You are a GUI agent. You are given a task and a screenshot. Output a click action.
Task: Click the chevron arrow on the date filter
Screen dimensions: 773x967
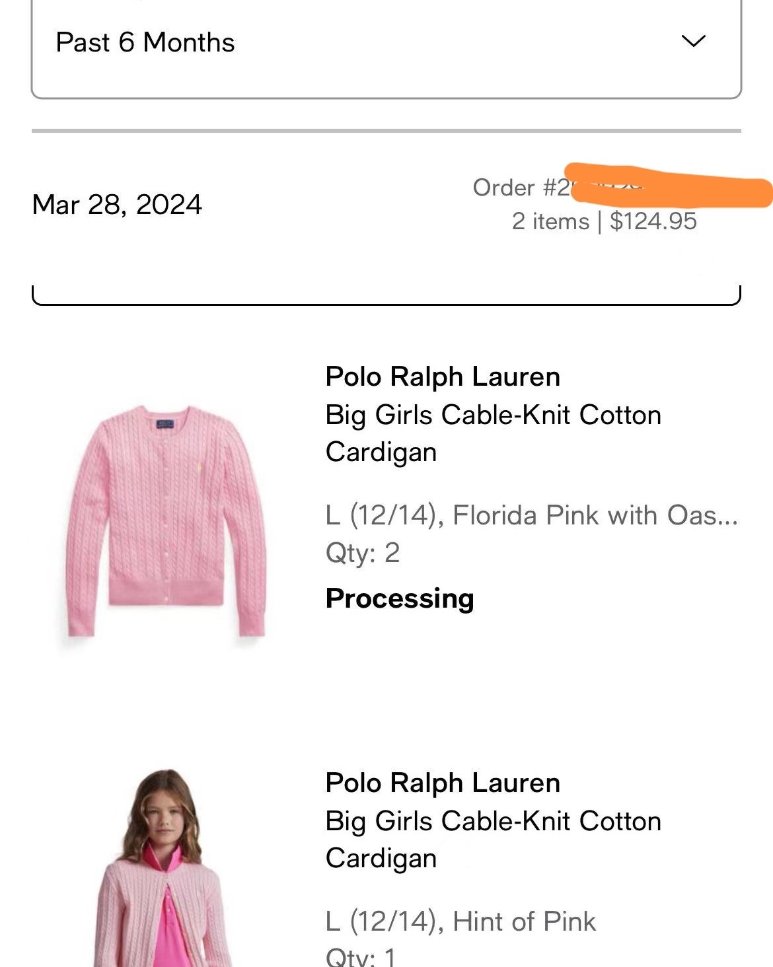pos(693,42)
